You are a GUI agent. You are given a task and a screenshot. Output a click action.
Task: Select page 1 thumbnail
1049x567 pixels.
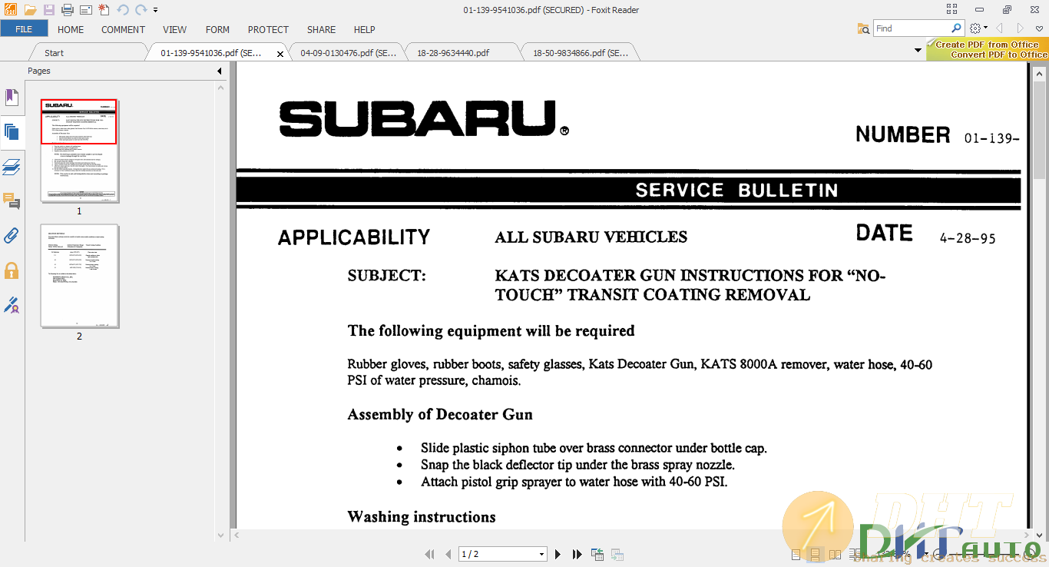pos(78,151)
